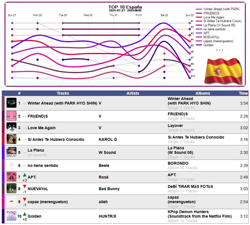Image resolution: width=250 pixels, height=225 pixels.
Task: Open the Winter Ahead album cover thumbnail
Action: [x=11, y=103]
